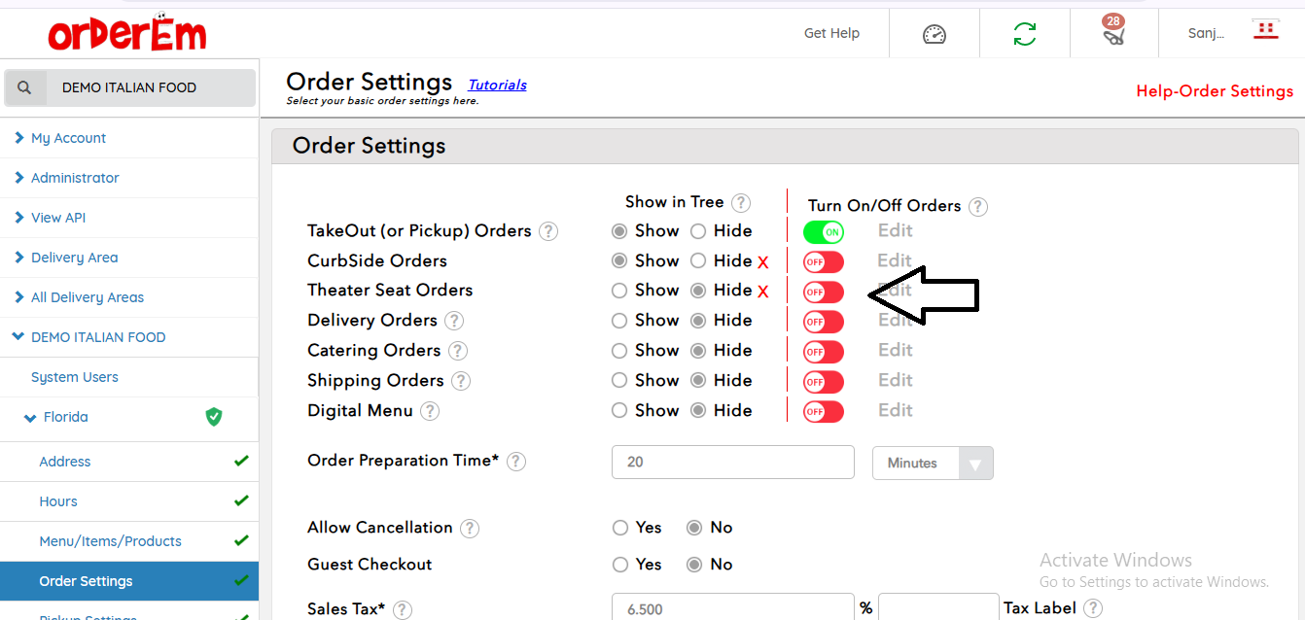
Task: Select Show radio for Catering Orders
Action: 619,351
